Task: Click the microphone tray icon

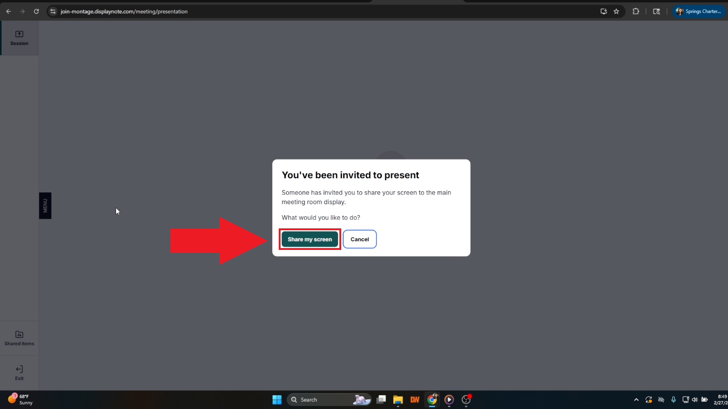Action: [x=673, y=400]
